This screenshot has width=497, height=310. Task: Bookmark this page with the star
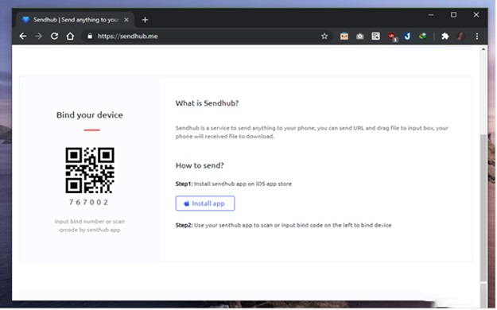point(324,36)
